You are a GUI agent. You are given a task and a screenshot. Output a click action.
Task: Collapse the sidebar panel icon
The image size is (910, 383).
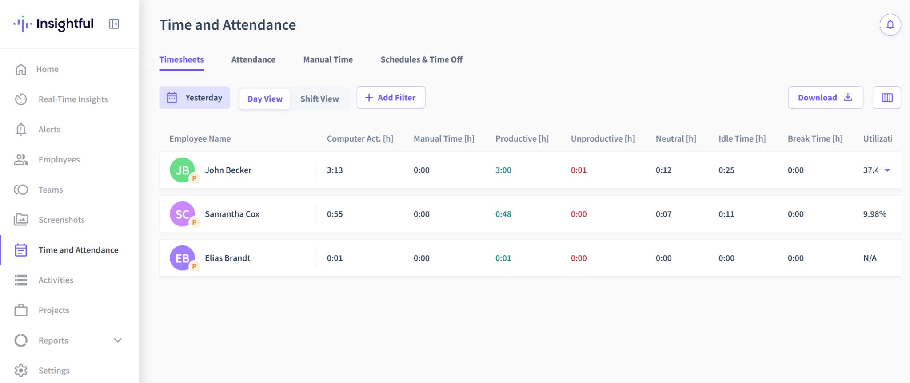(114, 24)
